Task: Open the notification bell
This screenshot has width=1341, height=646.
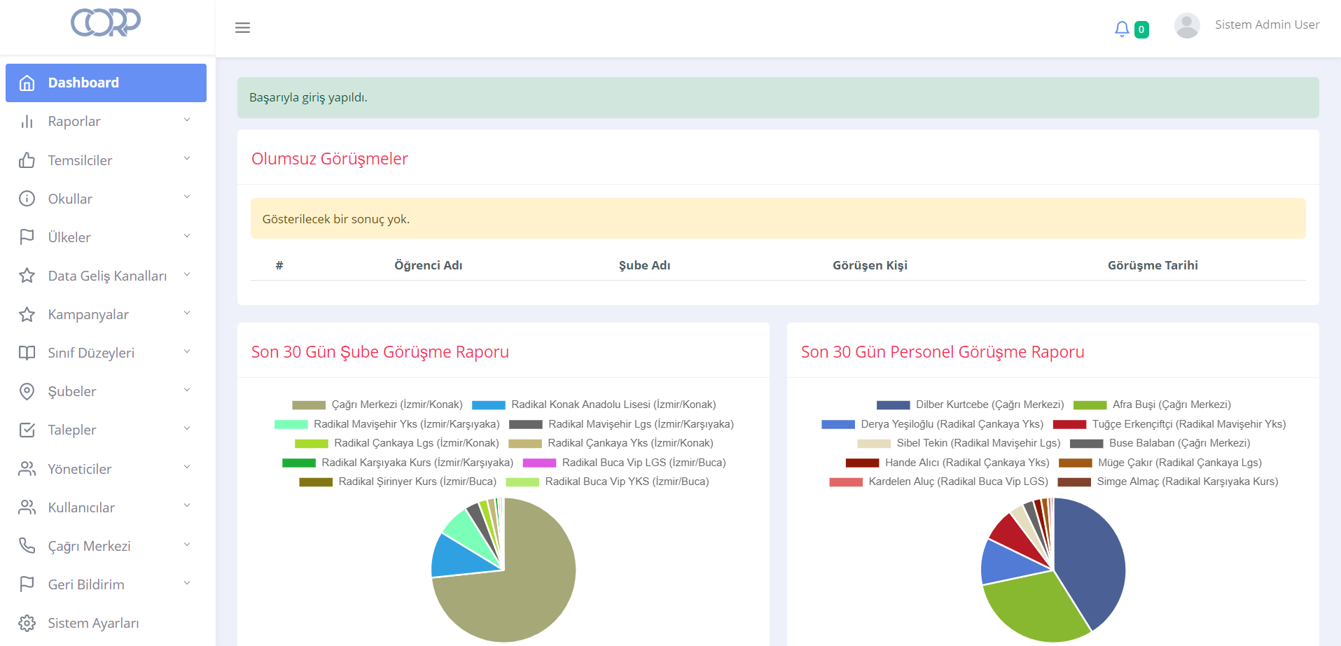Action: (1122, 29)
